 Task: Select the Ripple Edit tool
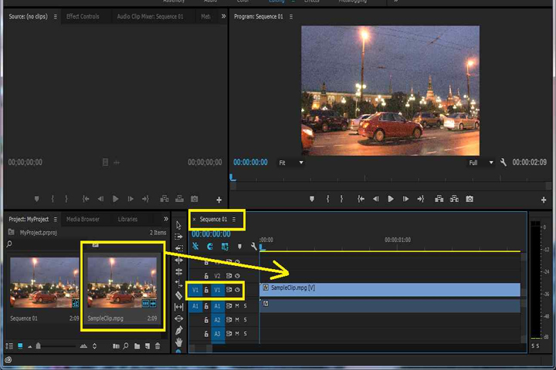179,261
